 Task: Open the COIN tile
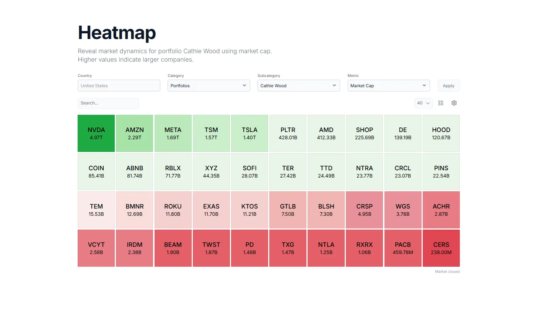[x=96, y=171]
